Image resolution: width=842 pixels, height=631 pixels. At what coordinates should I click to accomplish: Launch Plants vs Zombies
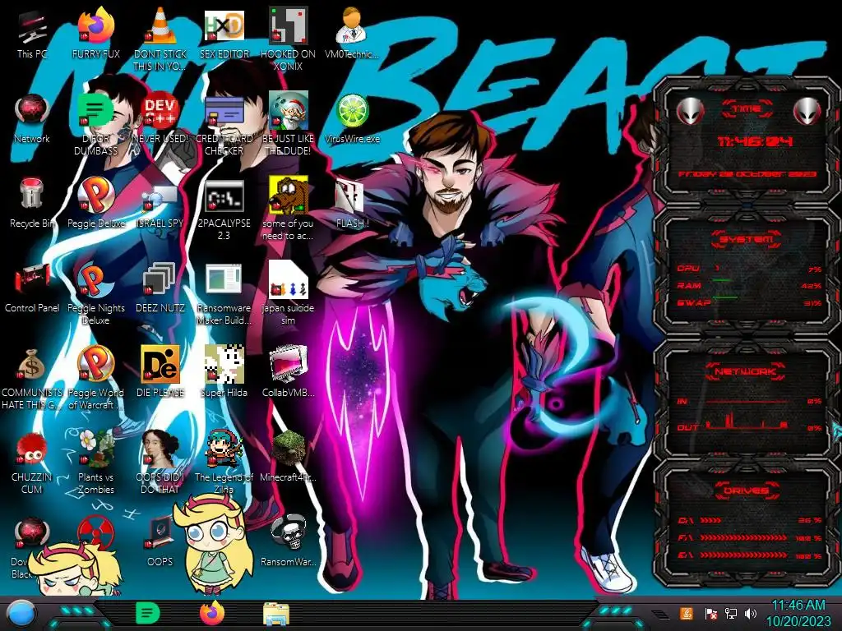95,463
